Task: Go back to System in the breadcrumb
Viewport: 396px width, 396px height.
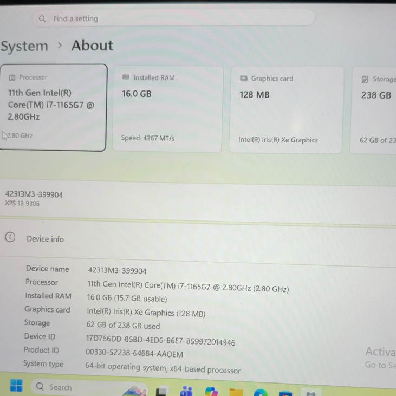Action: (24, 46)
